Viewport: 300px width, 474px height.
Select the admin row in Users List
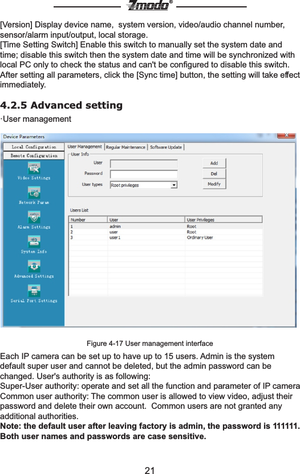point(165,226)
